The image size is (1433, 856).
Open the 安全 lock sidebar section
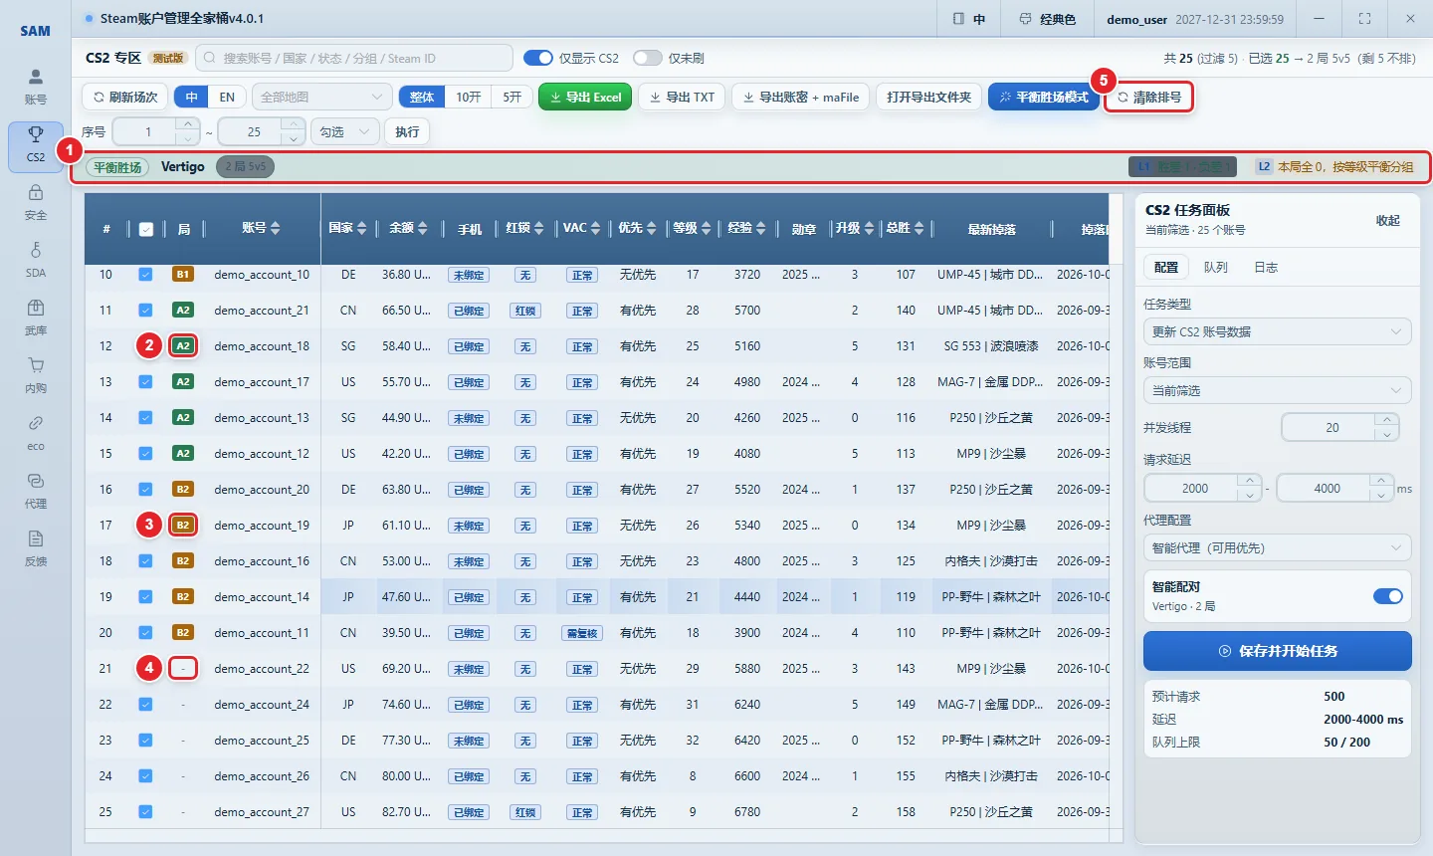36,202
